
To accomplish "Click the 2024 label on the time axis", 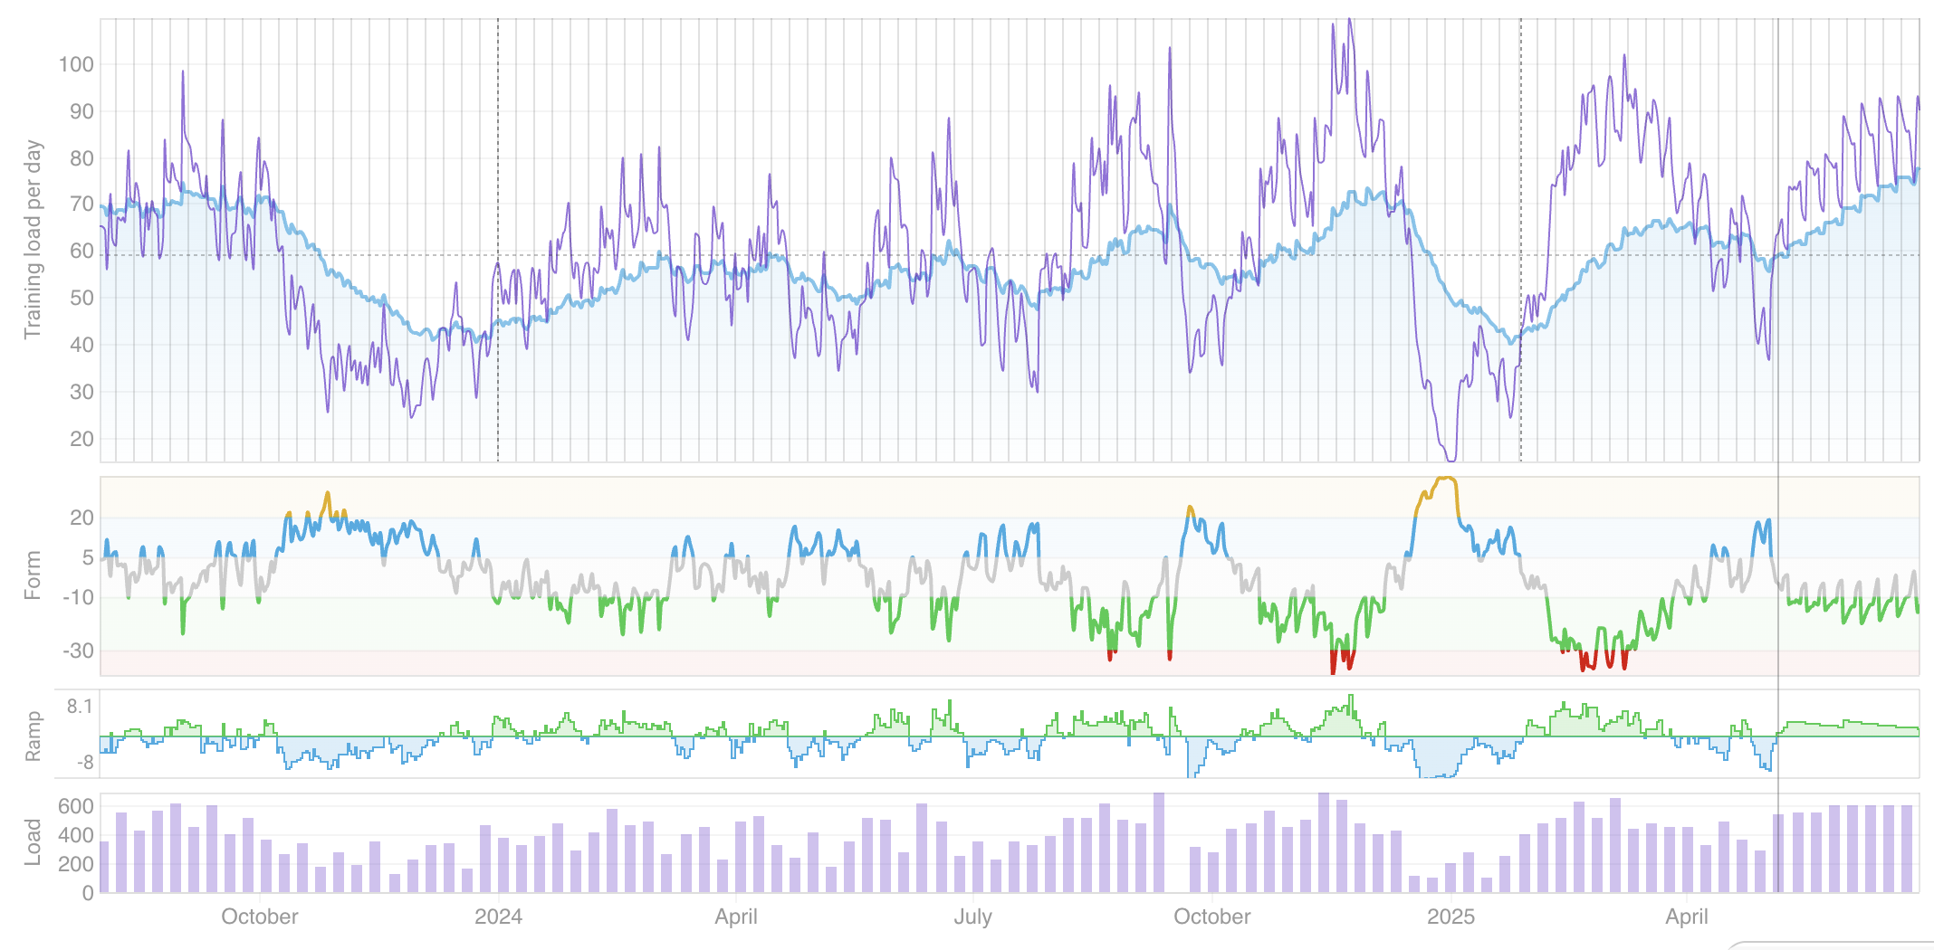I will 498,917.
